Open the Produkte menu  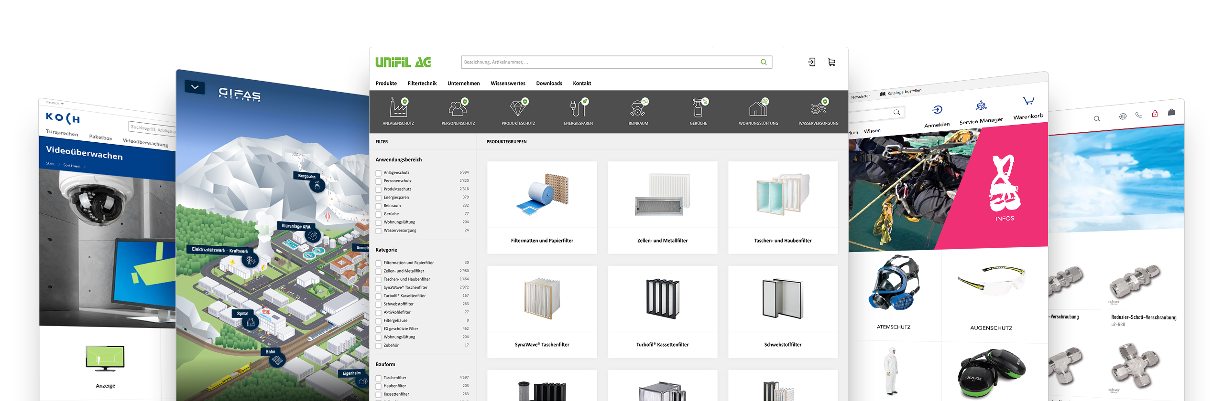386,83
